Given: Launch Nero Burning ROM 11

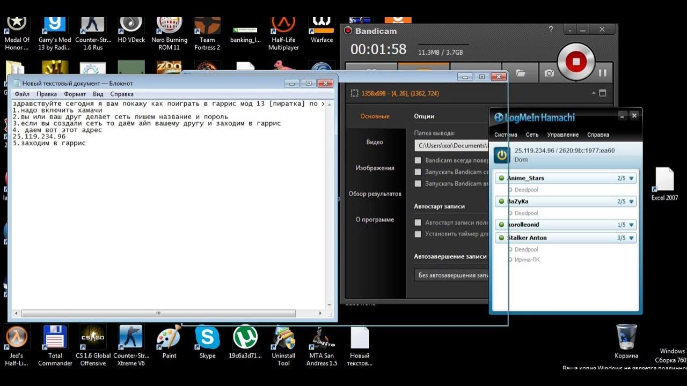Looking at the screenshot, I should click(x=169, y=33).
